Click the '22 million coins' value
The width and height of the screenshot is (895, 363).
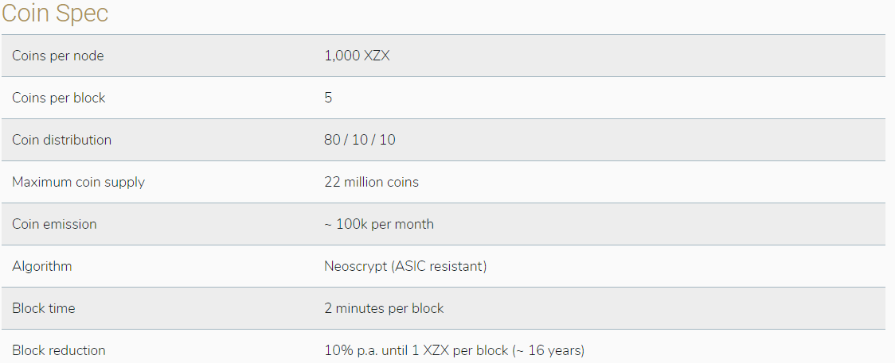pyautogui.click(x=371, y=182)
